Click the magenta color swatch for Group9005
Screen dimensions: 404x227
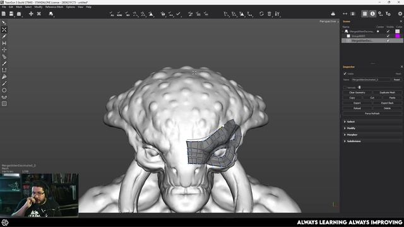[x=398, y=36]
